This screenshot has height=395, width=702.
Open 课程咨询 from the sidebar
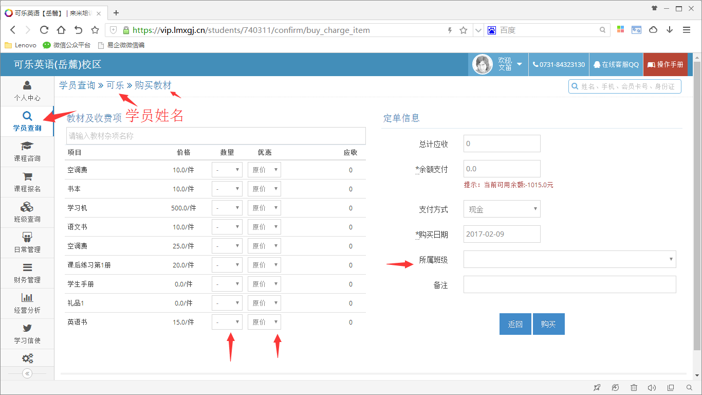tap(27, 151)
